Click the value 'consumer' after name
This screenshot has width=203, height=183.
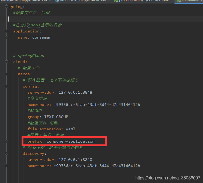tap(42, 38)
